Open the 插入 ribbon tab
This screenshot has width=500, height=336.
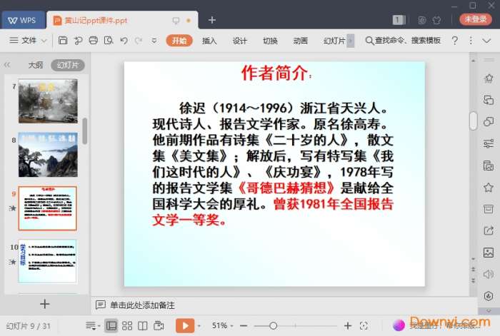click(x=209, y=41)
